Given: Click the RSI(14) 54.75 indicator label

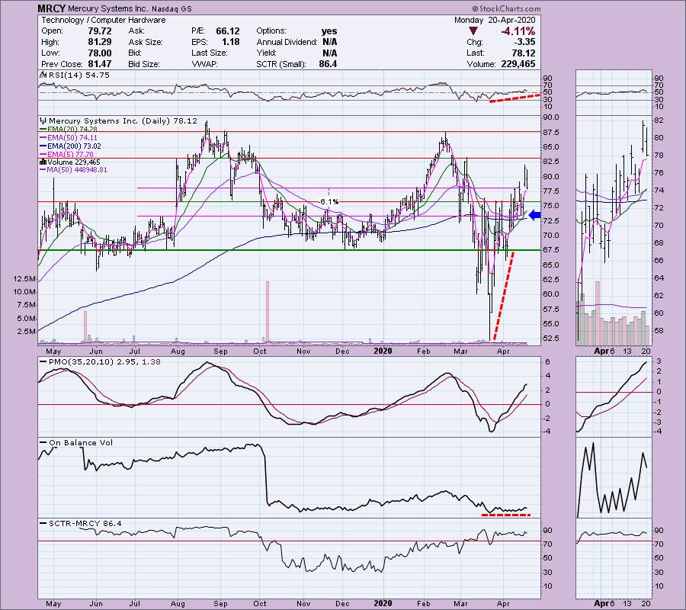Looking at the screenshot, I should [x=75, y=75].
